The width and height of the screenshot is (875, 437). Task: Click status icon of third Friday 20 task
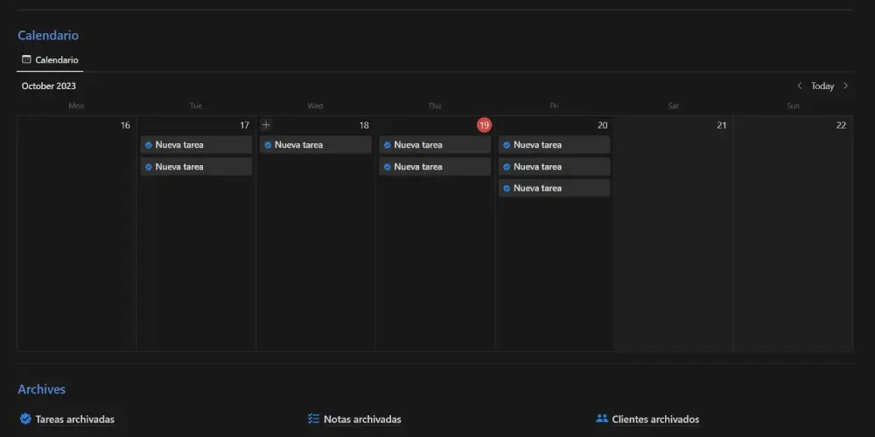[x=507, y=189]
